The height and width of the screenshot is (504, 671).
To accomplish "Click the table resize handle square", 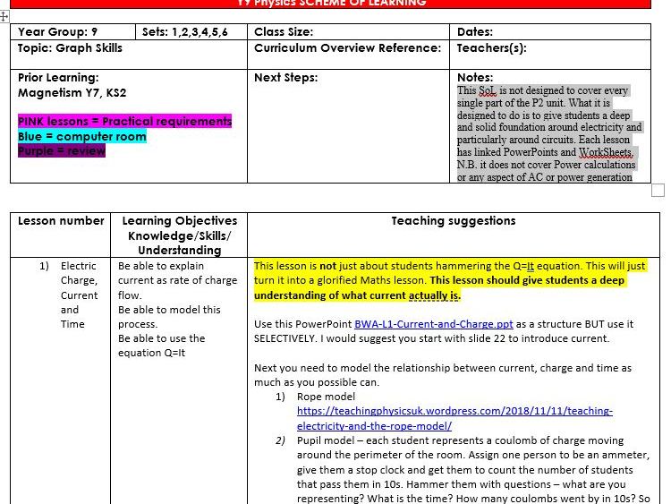I will pyautogui.click(x=658, y=190).
